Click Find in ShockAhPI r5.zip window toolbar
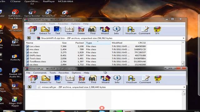200x112 pixels. (x=93, y=30)
